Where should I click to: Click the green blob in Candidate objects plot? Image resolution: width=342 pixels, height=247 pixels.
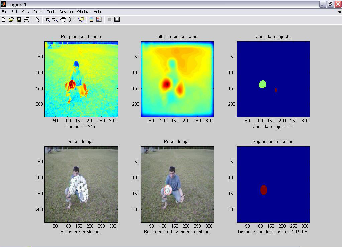coord(263,84)
